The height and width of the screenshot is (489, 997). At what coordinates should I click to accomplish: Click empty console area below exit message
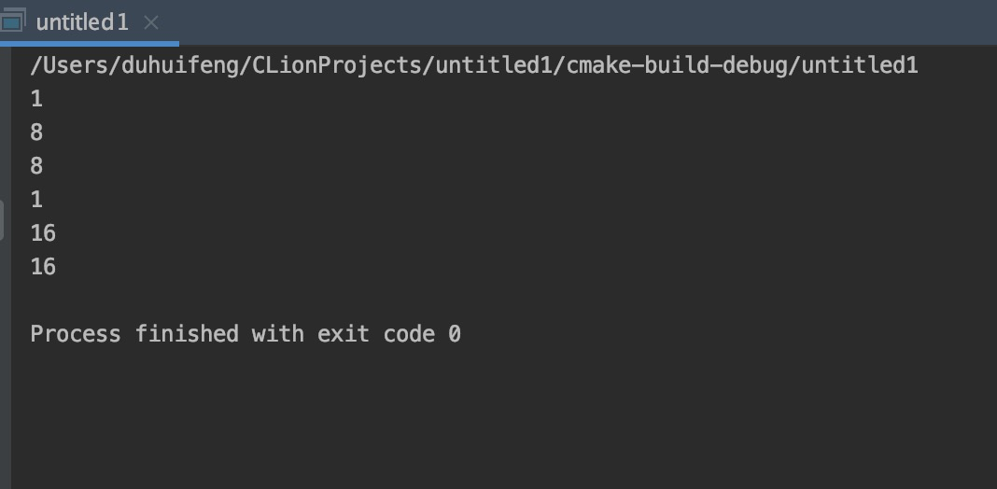coord(467,420)
